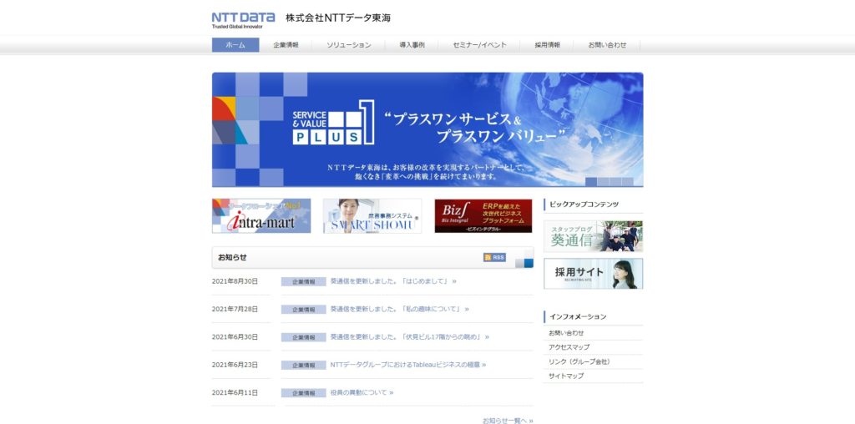Click the Plus One Service hero banner

427,129
